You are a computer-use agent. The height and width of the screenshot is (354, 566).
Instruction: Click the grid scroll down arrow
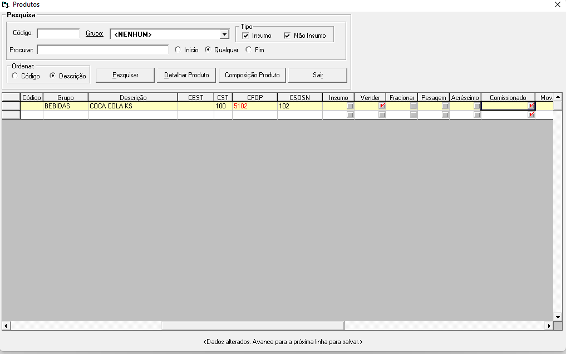[x=558, y=317]
